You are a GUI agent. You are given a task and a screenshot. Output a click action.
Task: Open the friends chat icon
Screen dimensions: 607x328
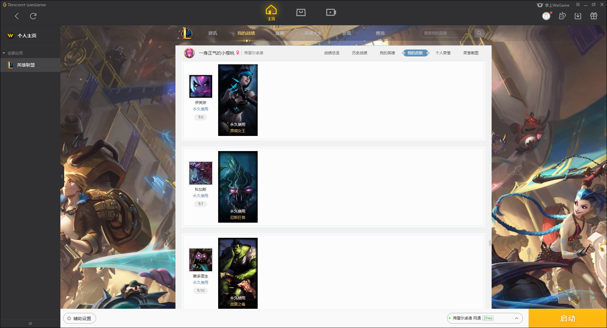[x=562, y=16]
